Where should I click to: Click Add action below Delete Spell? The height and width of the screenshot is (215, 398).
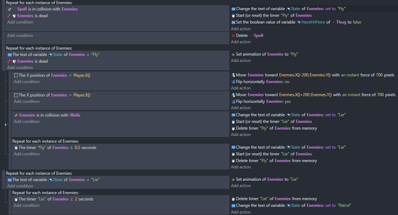[x=241, y=42]
